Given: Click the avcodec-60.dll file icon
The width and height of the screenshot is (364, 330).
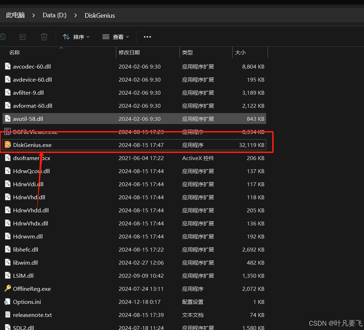Looking at the screenshot, I should click(x=8, y=66).
